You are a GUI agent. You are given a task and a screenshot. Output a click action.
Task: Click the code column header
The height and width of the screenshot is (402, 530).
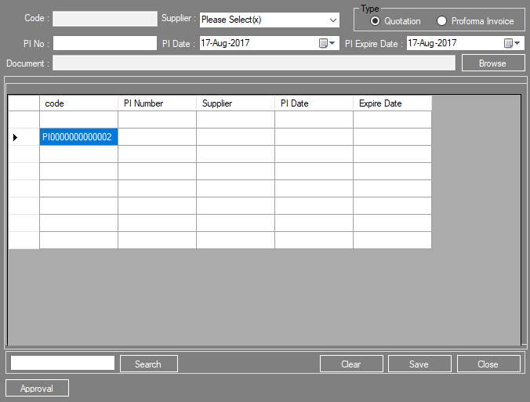click(78, 103)
